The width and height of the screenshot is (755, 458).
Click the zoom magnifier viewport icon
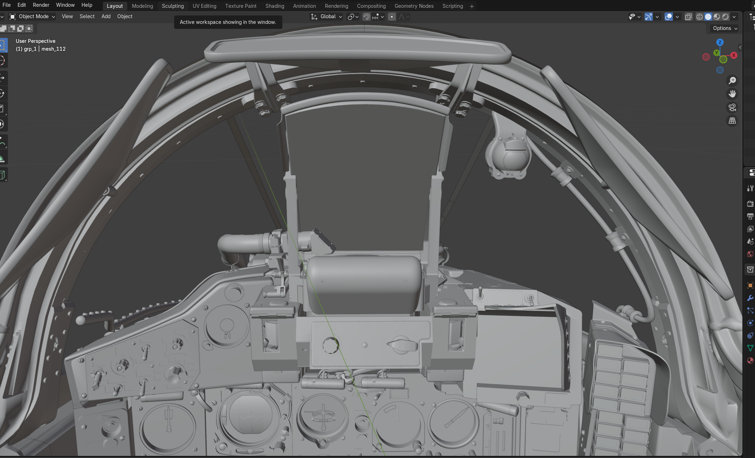[732, 80]
